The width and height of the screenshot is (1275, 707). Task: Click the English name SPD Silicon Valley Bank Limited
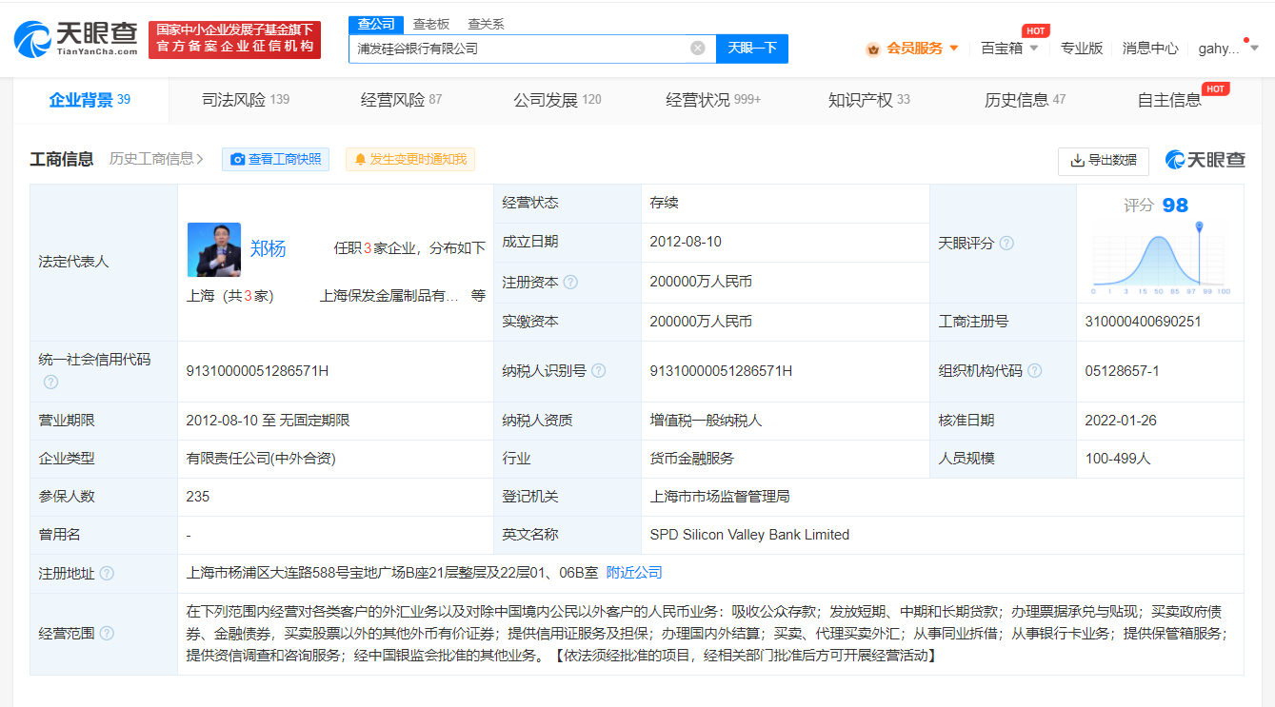tap(749, 535)
